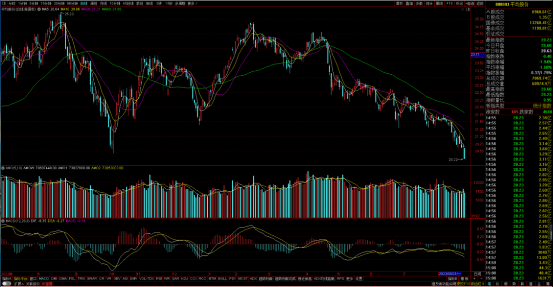Select the 周线 weekly period

94,3
